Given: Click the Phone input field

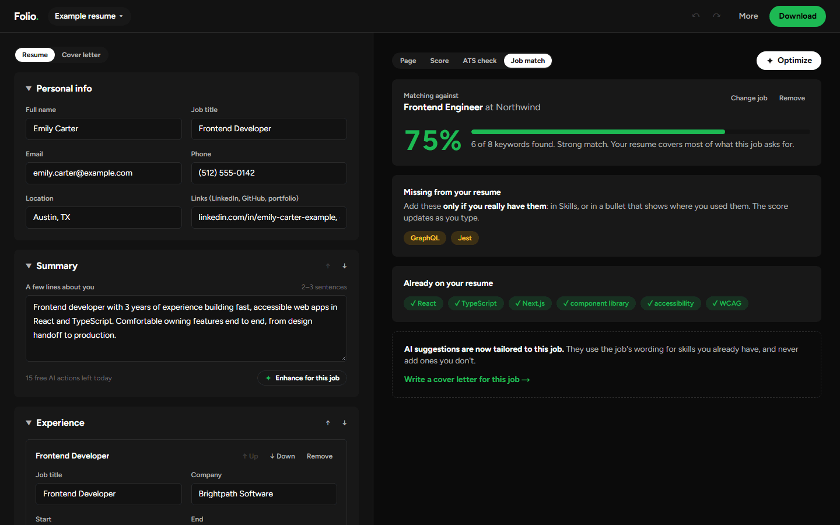Looking at the screenshot, I should [269, 173].
